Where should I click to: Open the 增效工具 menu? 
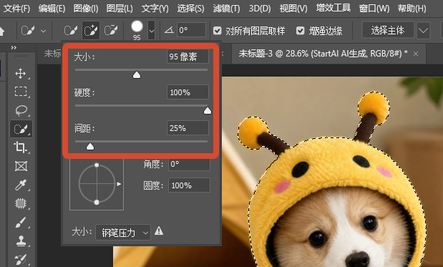click(x=333, y=8)
